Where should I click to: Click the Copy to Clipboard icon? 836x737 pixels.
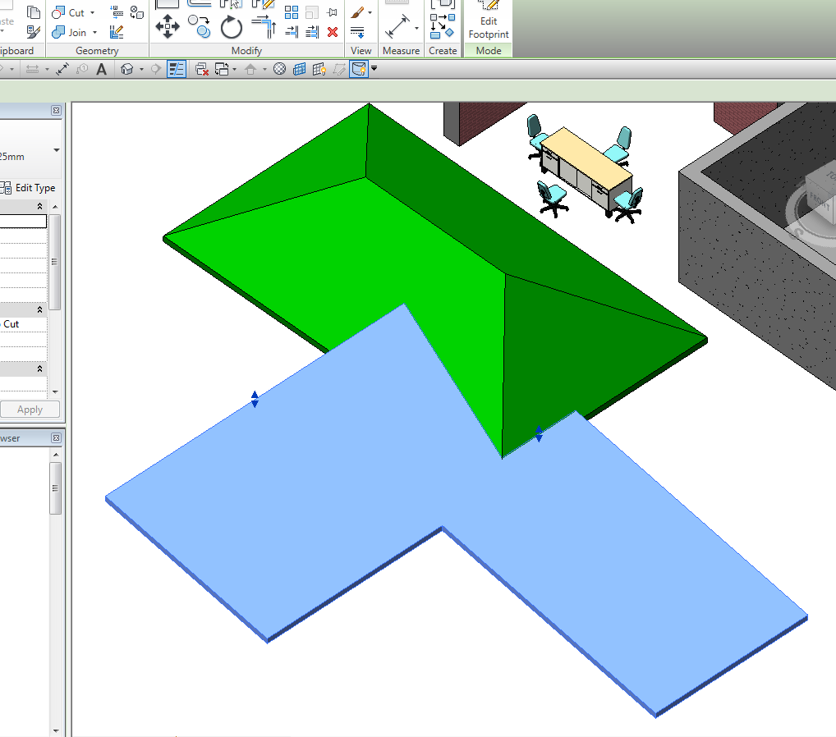[33, 12]
